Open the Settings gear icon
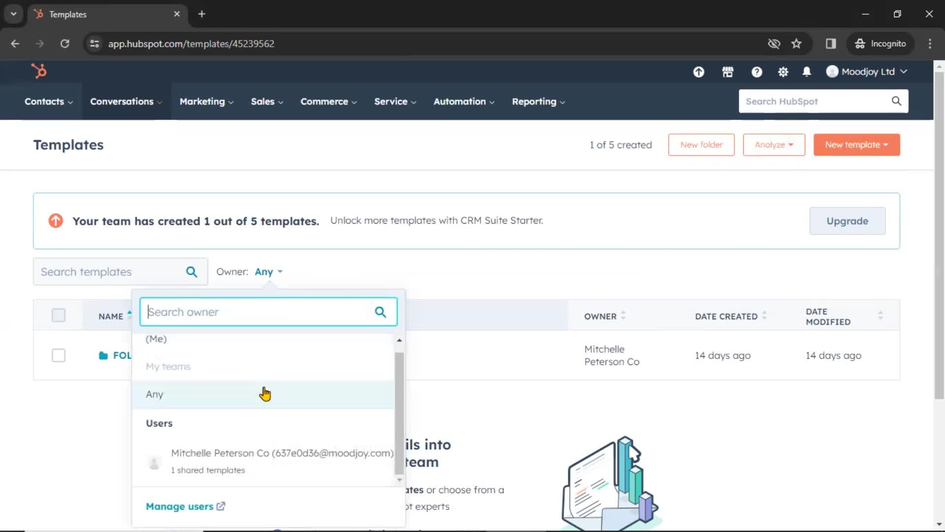This screenshot has width=945, height=532. (783, 72)
